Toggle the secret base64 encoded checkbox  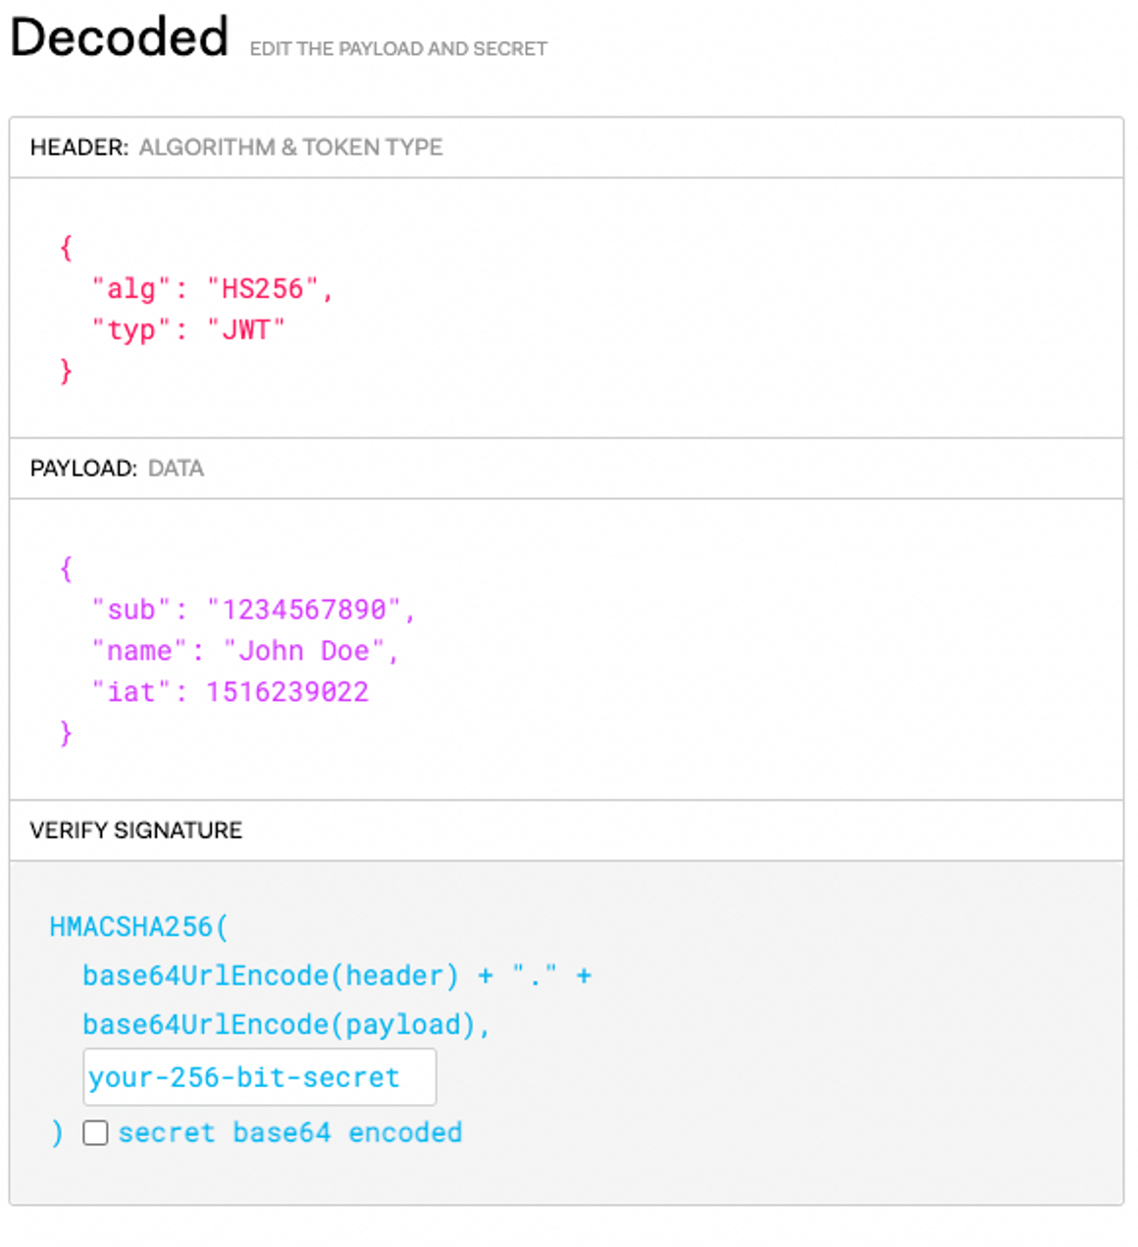95,1133
